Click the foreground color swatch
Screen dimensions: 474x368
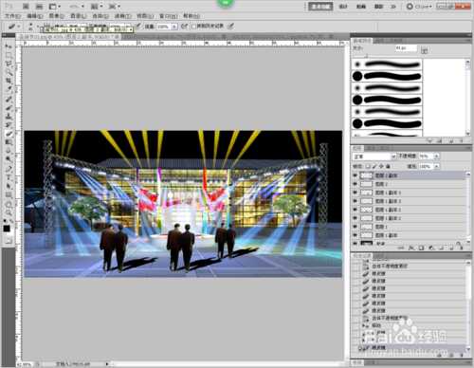click(7, 229)
